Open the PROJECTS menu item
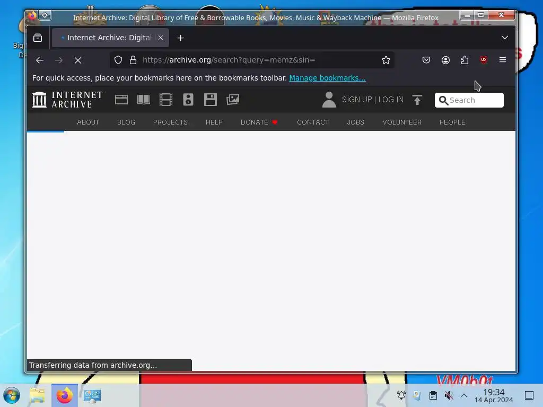 (x=170, y=122)
